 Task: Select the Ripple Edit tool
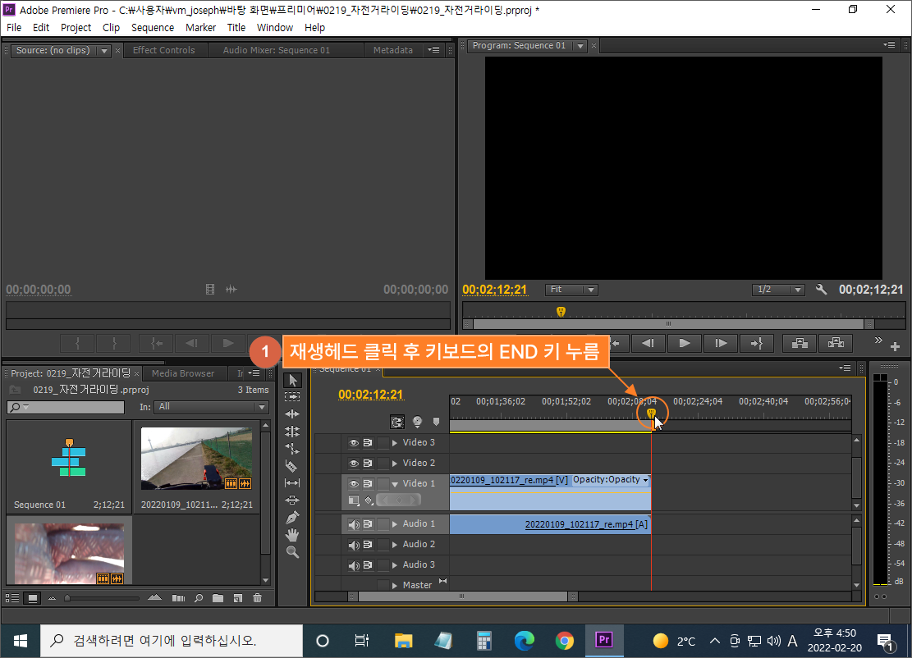click(x=292, y=414)
